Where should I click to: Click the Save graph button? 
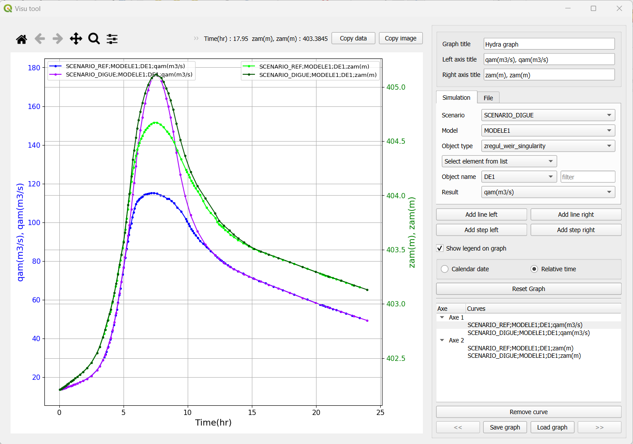pos(505,427)
